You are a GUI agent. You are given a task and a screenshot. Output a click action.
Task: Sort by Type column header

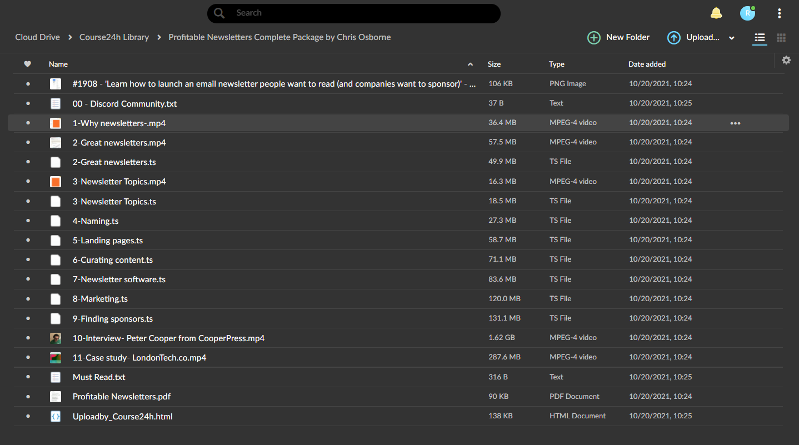pyautogui.click(x=557, y=64)
